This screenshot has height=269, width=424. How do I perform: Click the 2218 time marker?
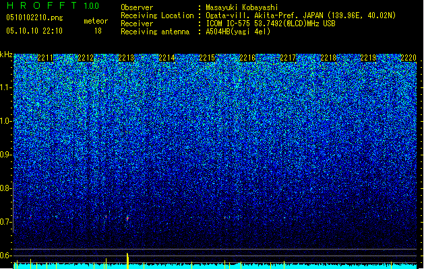tap(328, 58)
